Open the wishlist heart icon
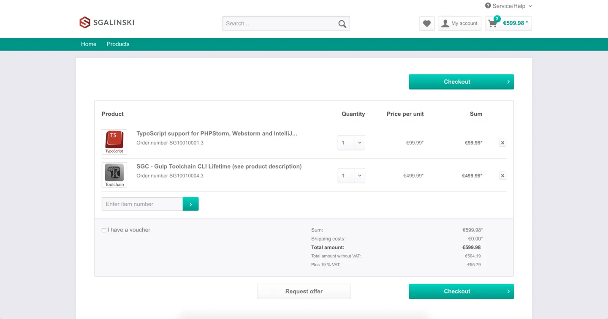The height and width of the screenshot is (319, 608). (x=426, y=24)
